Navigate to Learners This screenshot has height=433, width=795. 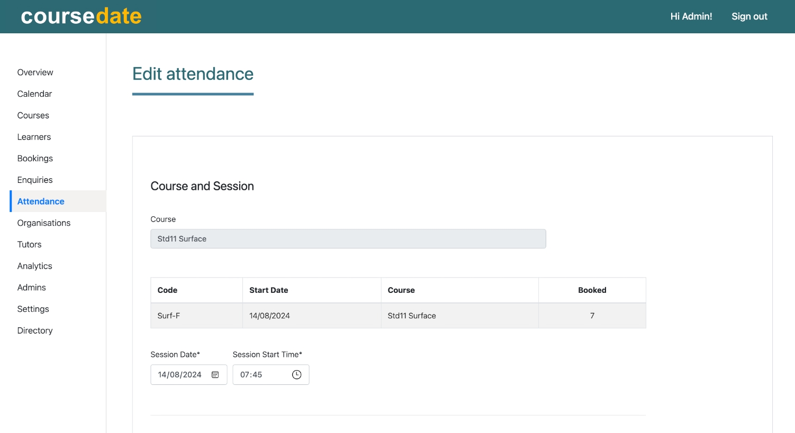click(34, 137)
